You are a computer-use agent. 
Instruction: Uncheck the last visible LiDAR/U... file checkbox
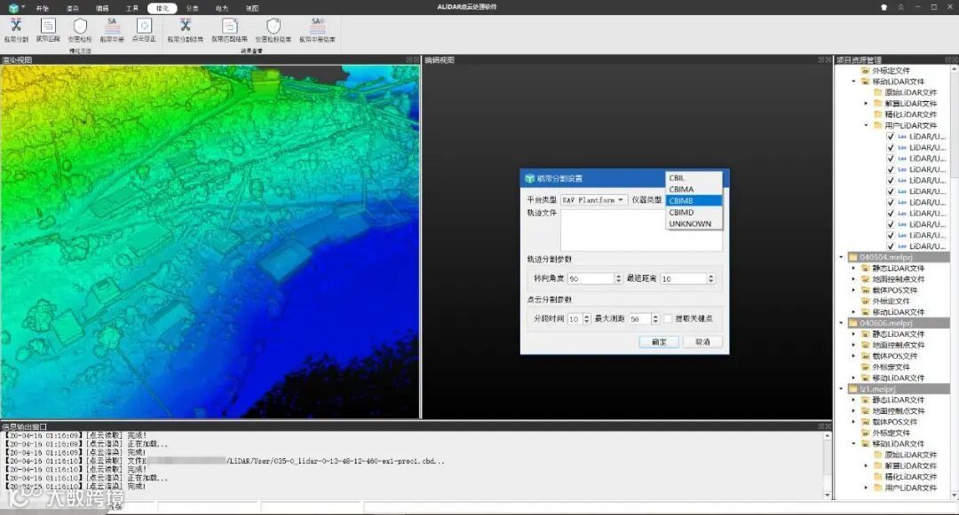click(891, 246)
